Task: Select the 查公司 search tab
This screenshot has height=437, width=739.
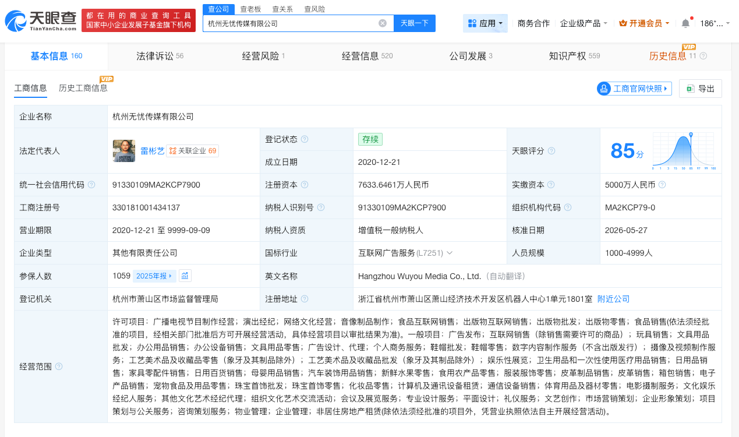Action: 219,9
